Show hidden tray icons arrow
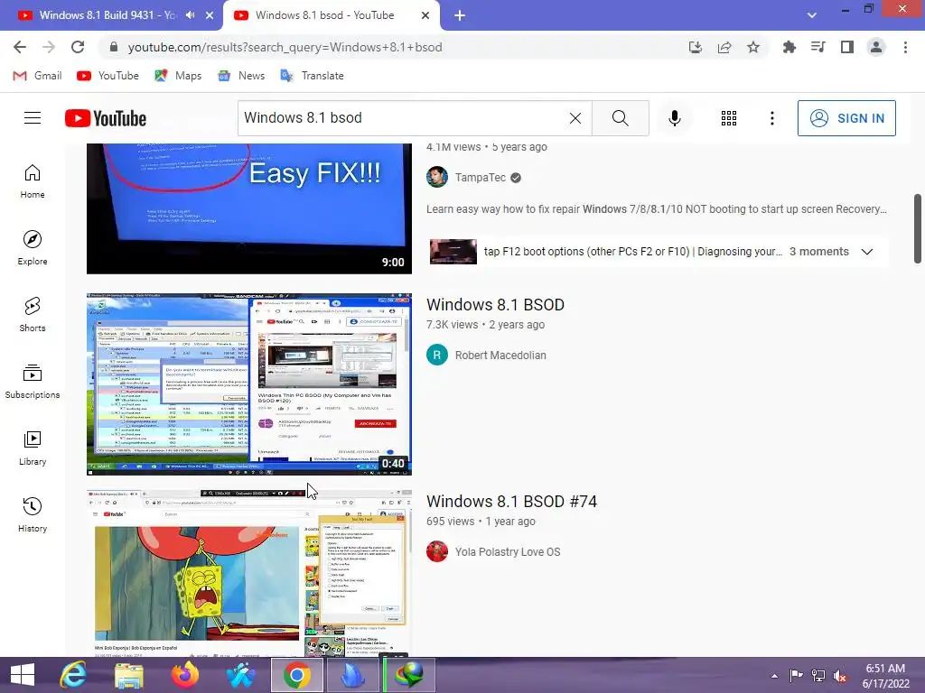925x693 pixels. click(774, 676)
